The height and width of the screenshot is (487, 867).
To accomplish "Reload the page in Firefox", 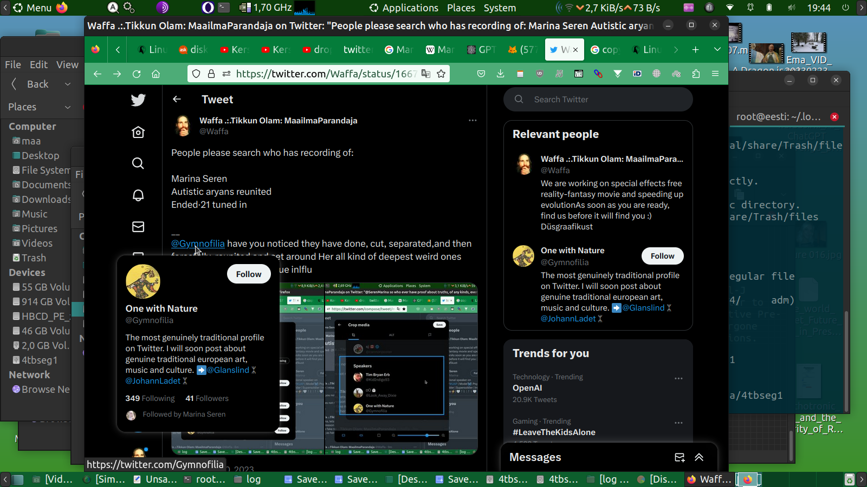I will coord(137,74).
